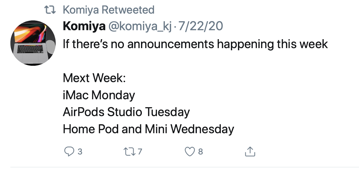The height and width of the screenshot is (173, 359).
Task: Click the reply count number 3
Action: click(x=80, y=152)
